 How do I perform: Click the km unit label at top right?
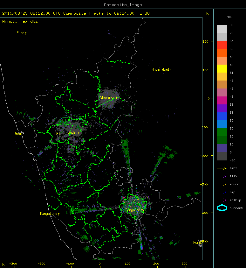(x=208, y=13)
